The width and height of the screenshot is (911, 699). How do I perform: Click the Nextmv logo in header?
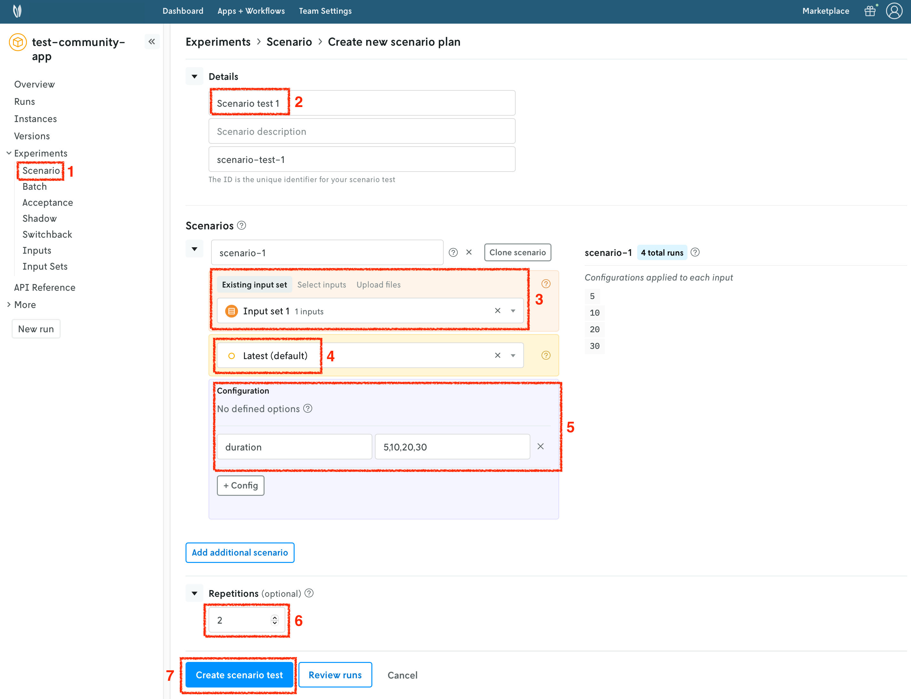(17, 11)
